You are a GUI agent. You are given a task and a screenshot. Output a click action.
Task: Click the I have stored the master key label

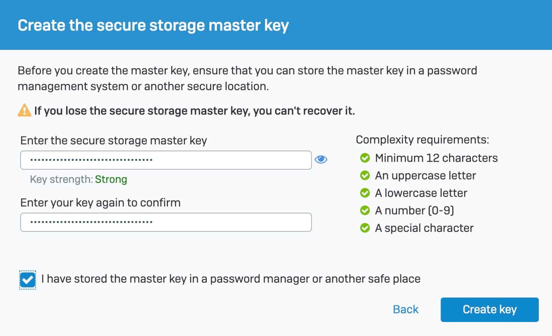click(230, 279)
